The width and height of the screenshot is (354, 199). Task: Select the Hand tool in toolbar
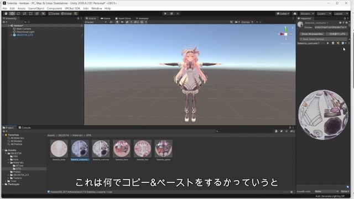click(6, 13)
